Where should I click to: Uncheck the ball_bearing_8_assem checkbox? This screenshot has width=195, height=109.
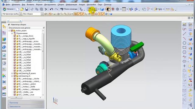coord(15,73)
